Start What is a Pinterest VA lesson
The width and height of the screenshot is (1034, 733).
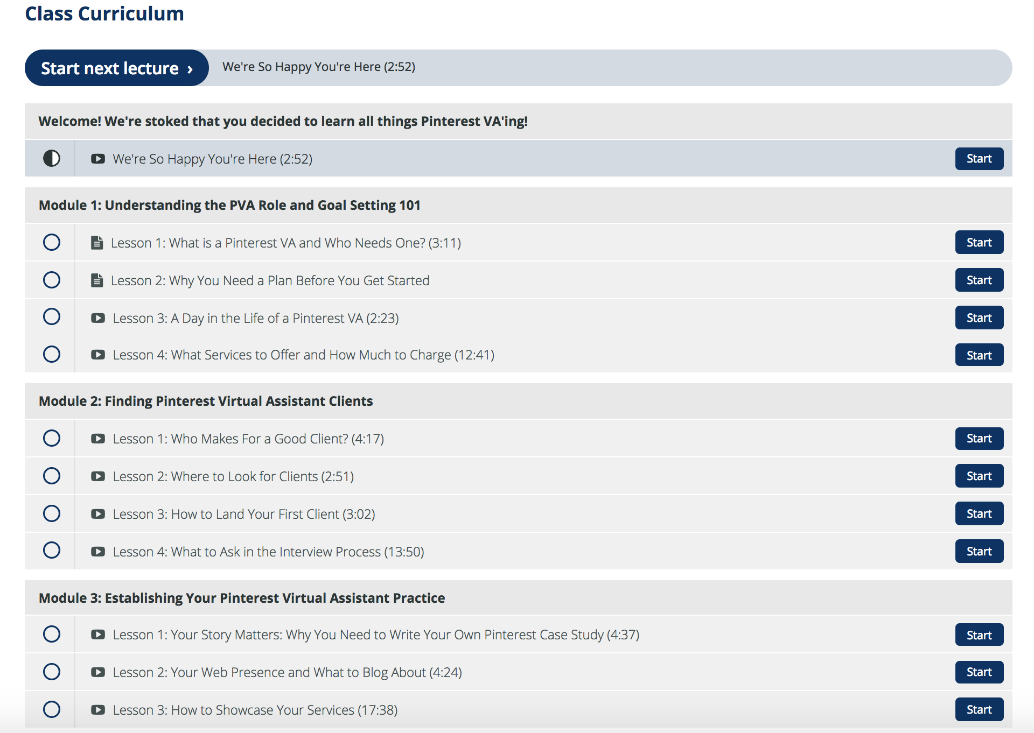coord(979,242)
